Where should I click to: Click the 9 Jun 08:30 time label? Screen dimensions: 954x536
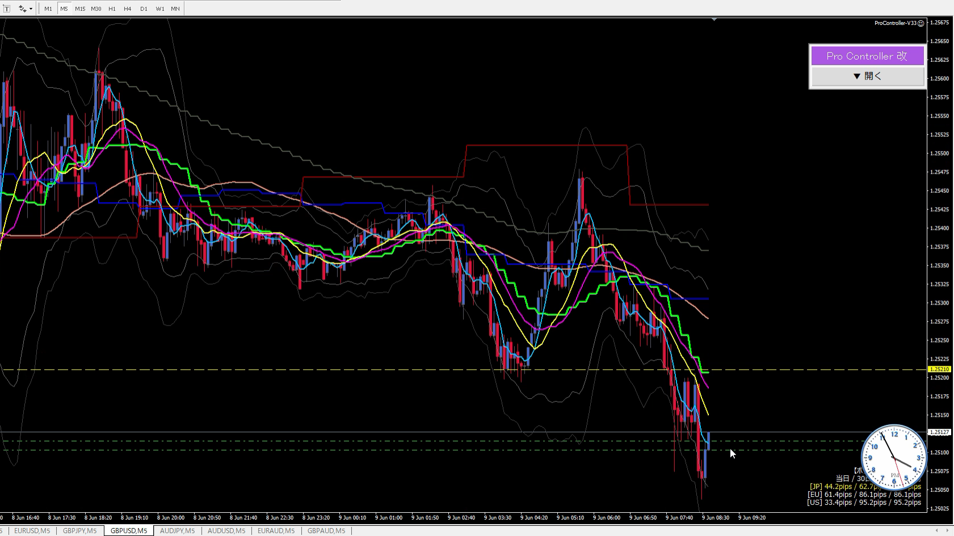pos(715,518)
